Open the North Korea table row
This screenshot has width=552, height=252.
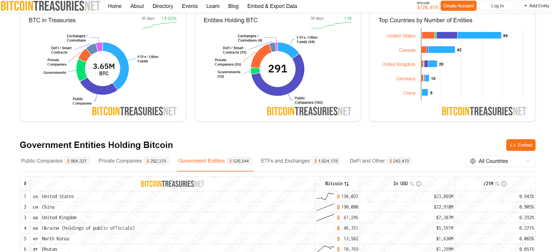(x=277, y=239)
